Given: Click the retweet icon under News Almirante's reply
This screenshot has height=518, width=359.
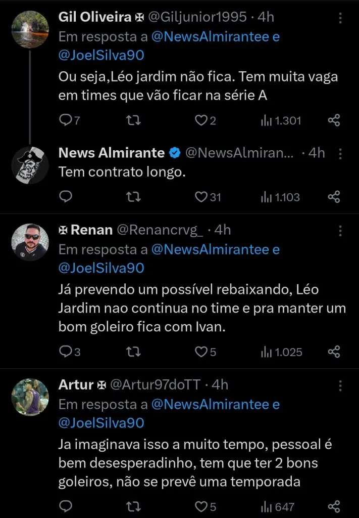Looking at the screenshot, I should tap(133, 198).
